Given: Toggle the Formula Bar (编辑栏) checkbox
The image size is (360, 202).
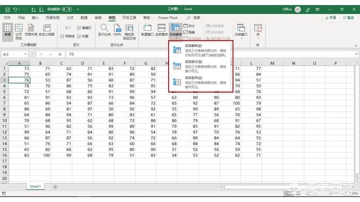Looking at the screenshot, I should [x=79, y=27].
